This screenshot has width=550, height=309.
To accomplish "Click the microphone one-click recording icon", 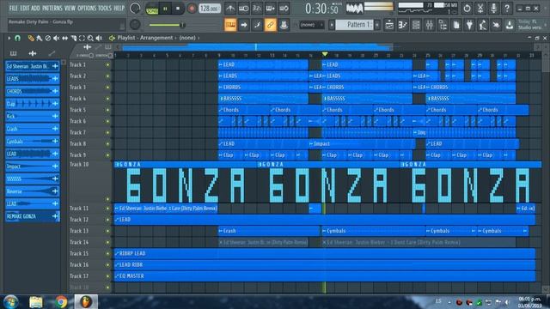I will [493, 8].
